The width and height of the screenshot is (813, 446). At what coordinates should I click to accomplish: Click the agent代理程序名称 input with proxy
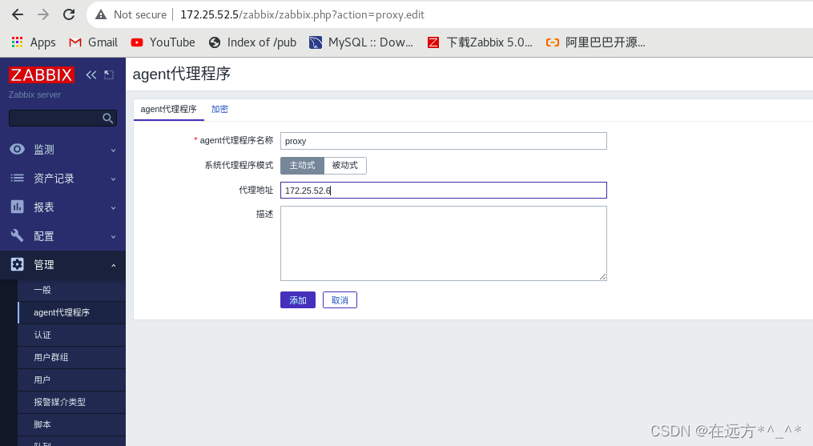pyautogui.click(x=443, y=141)
